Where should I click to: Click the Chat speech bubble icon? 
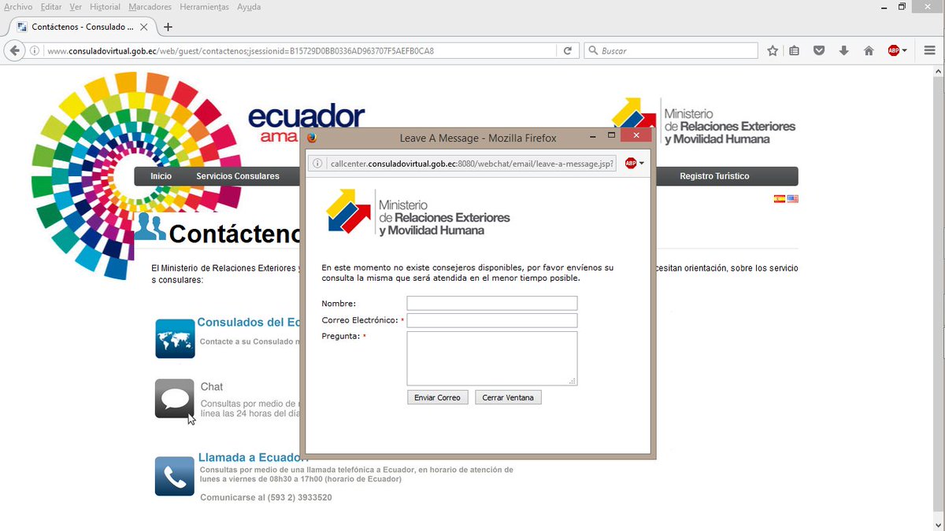tap(175, 398)
